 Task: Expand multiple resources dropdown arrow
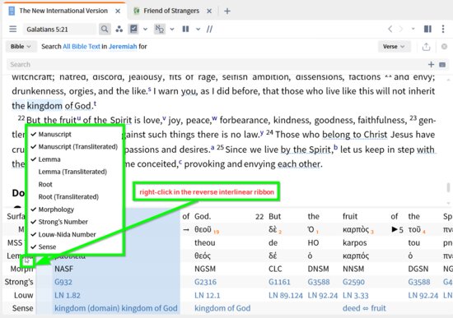[x=198, y=29]
